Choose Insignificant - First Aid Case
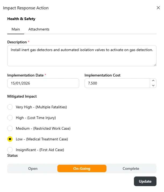The height and width of the screenshot is (192, 164). click(x=10, y=150)
